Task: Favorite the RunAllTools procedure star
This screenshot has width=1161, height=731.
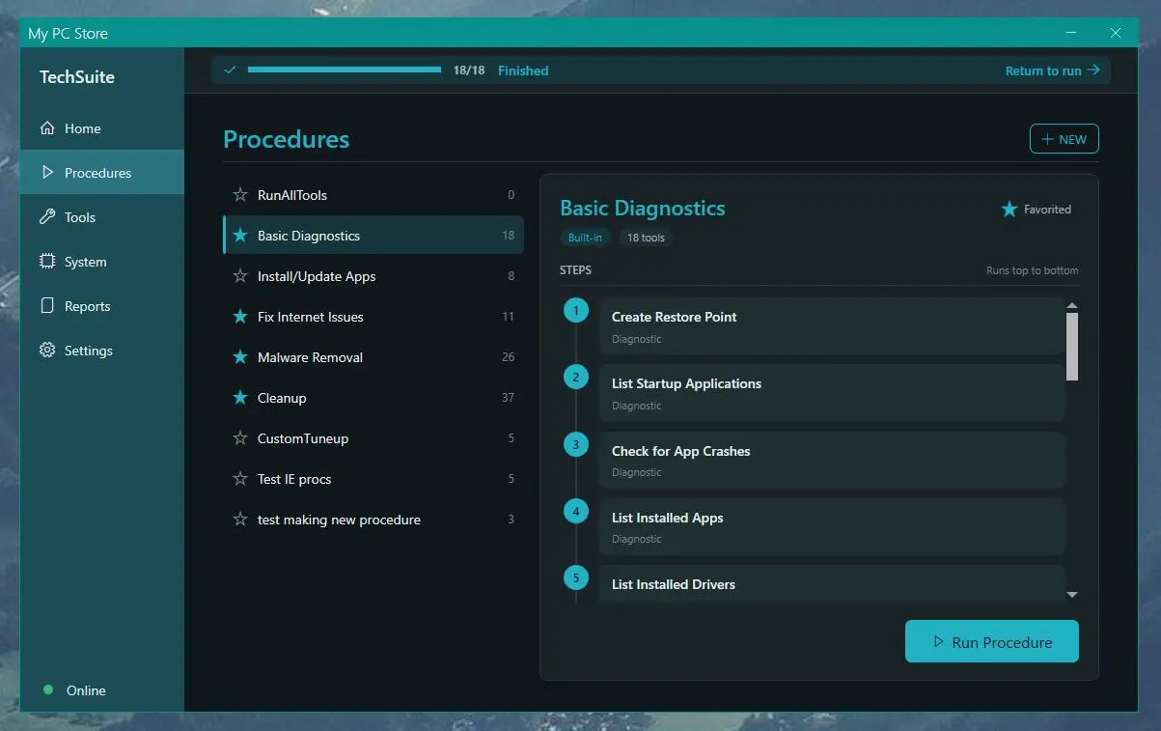Action: coord(240,195)
